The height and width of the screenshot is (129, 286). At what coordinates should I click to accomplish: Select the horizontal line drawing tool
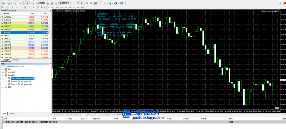17,7
